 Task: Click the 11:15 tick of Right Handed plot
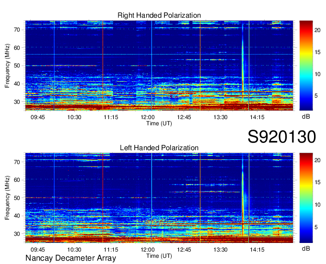[111, 117]
